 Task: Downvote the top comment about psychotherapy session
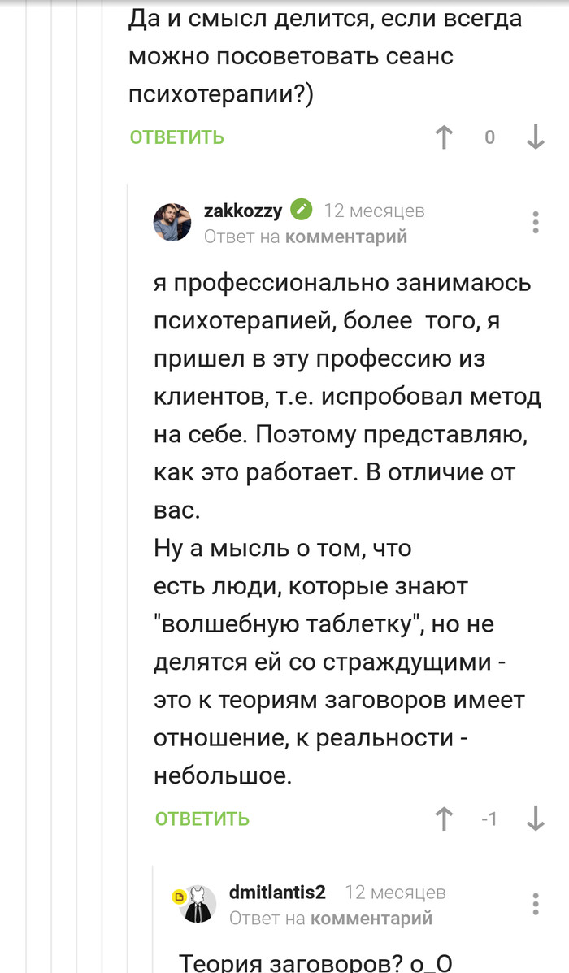(x=535, y=137)
